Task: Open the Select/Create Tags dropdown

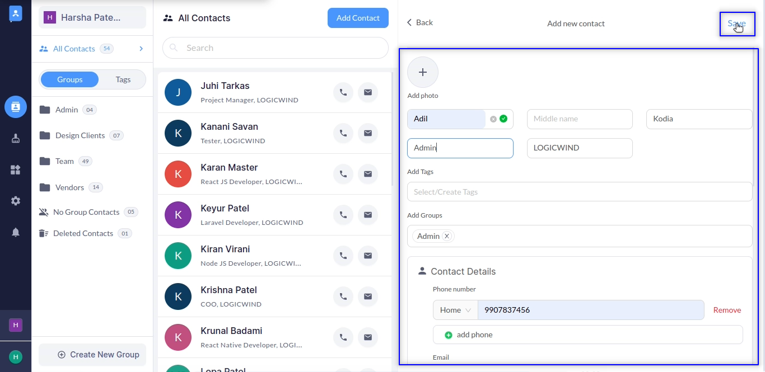Action: tap(579, 192)
